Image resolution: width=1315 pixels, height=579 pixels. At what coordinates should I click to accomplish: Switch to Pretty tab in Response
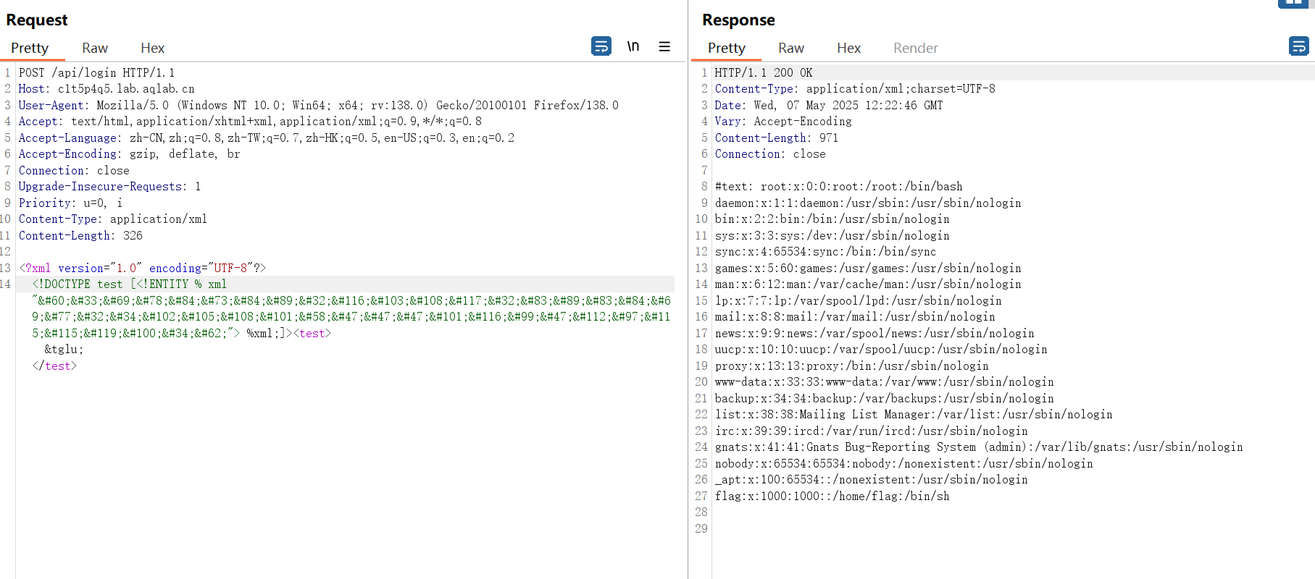coord(727,48)
